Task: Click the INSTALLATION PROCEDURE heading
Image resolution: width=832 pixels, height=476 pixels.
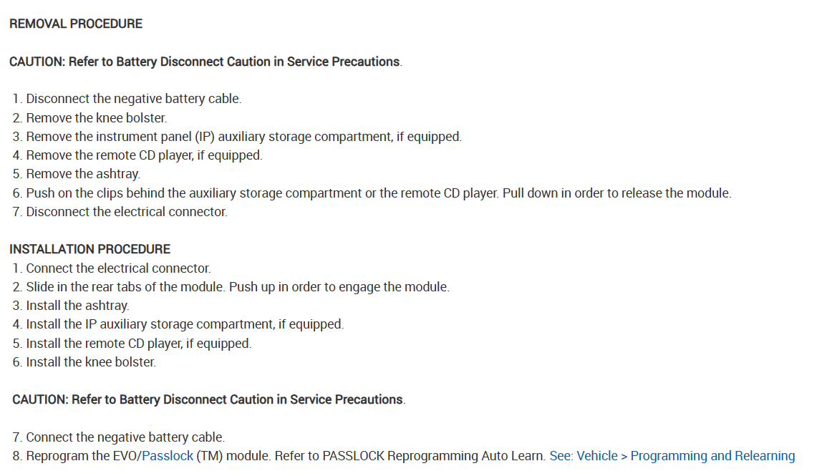Action: click(90, 249)
